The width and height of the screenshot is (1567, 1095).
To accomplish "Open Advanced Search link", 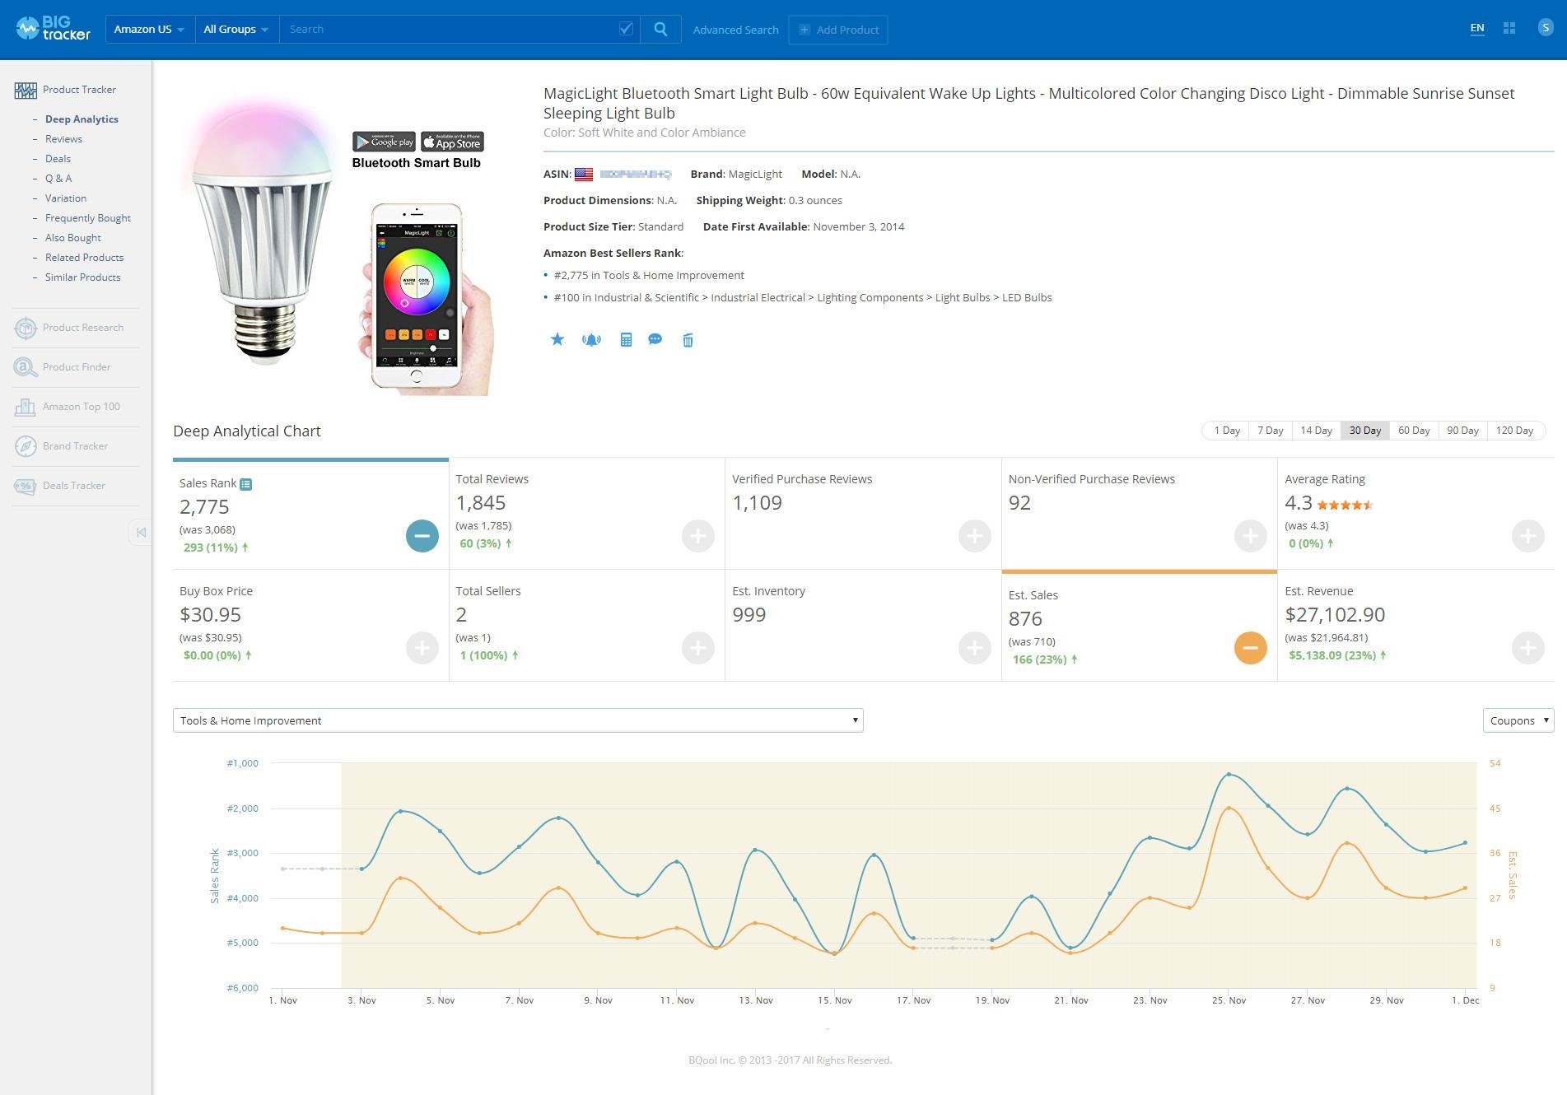I will (x=735, y=30).
